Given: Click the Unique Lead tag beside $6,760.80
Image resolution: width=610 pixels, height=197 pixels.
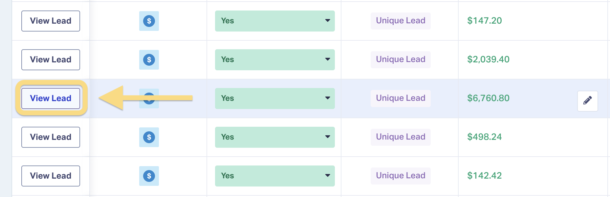Looking at the screenshot, I should 401,98.
